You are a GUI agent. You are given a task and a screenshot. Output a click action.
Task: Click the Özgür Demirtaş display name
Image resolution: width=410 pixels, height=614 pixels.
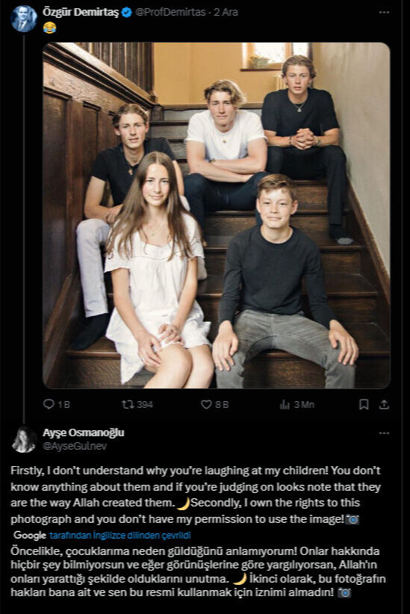(80, 12)
